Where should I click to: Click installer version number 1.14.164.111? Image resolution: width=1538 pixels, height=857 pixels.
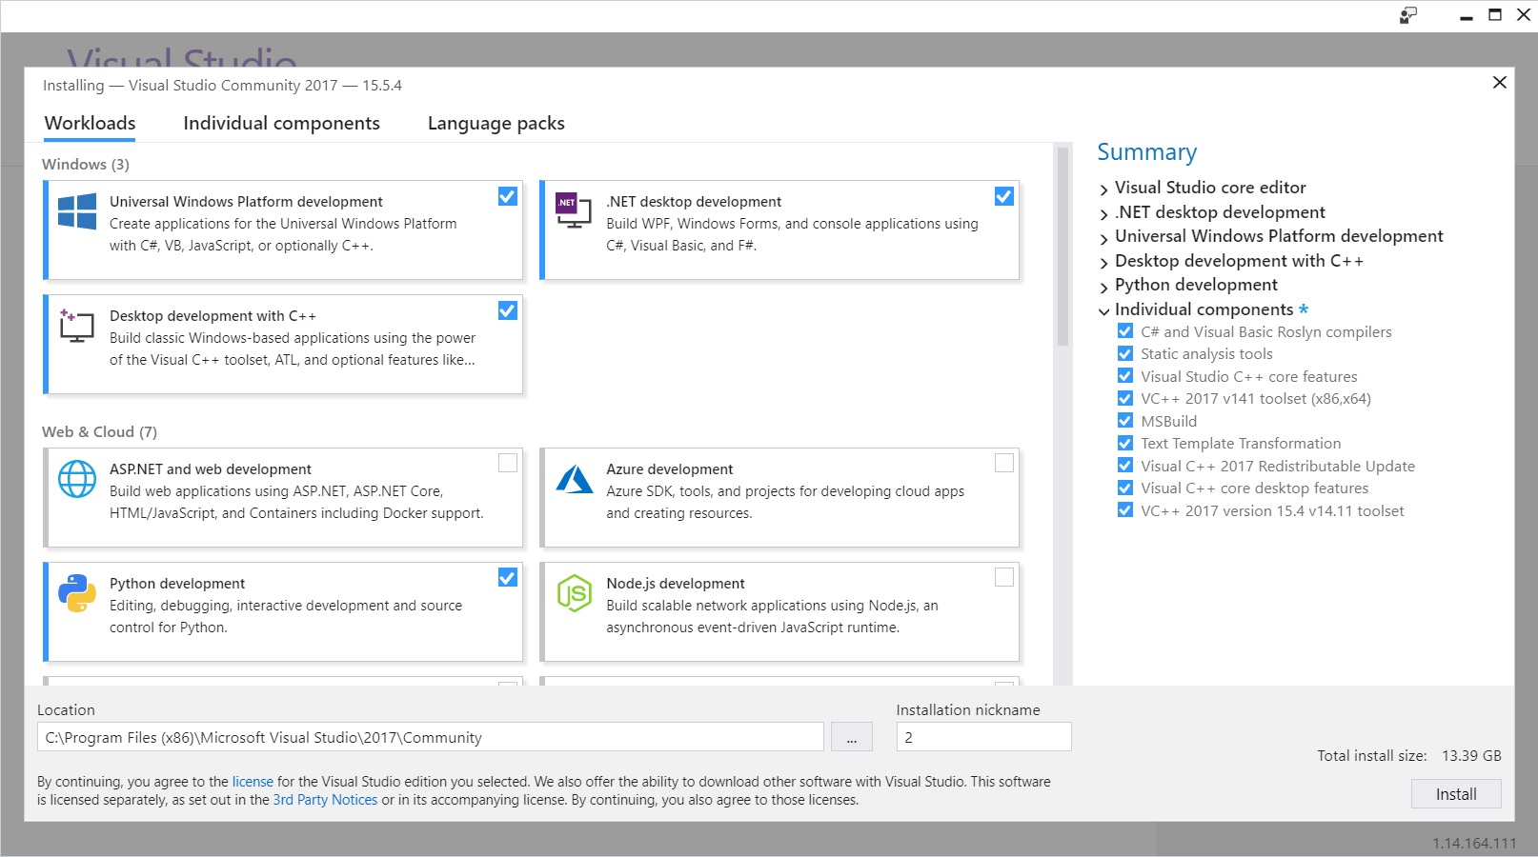click(x=1474, y=844)
